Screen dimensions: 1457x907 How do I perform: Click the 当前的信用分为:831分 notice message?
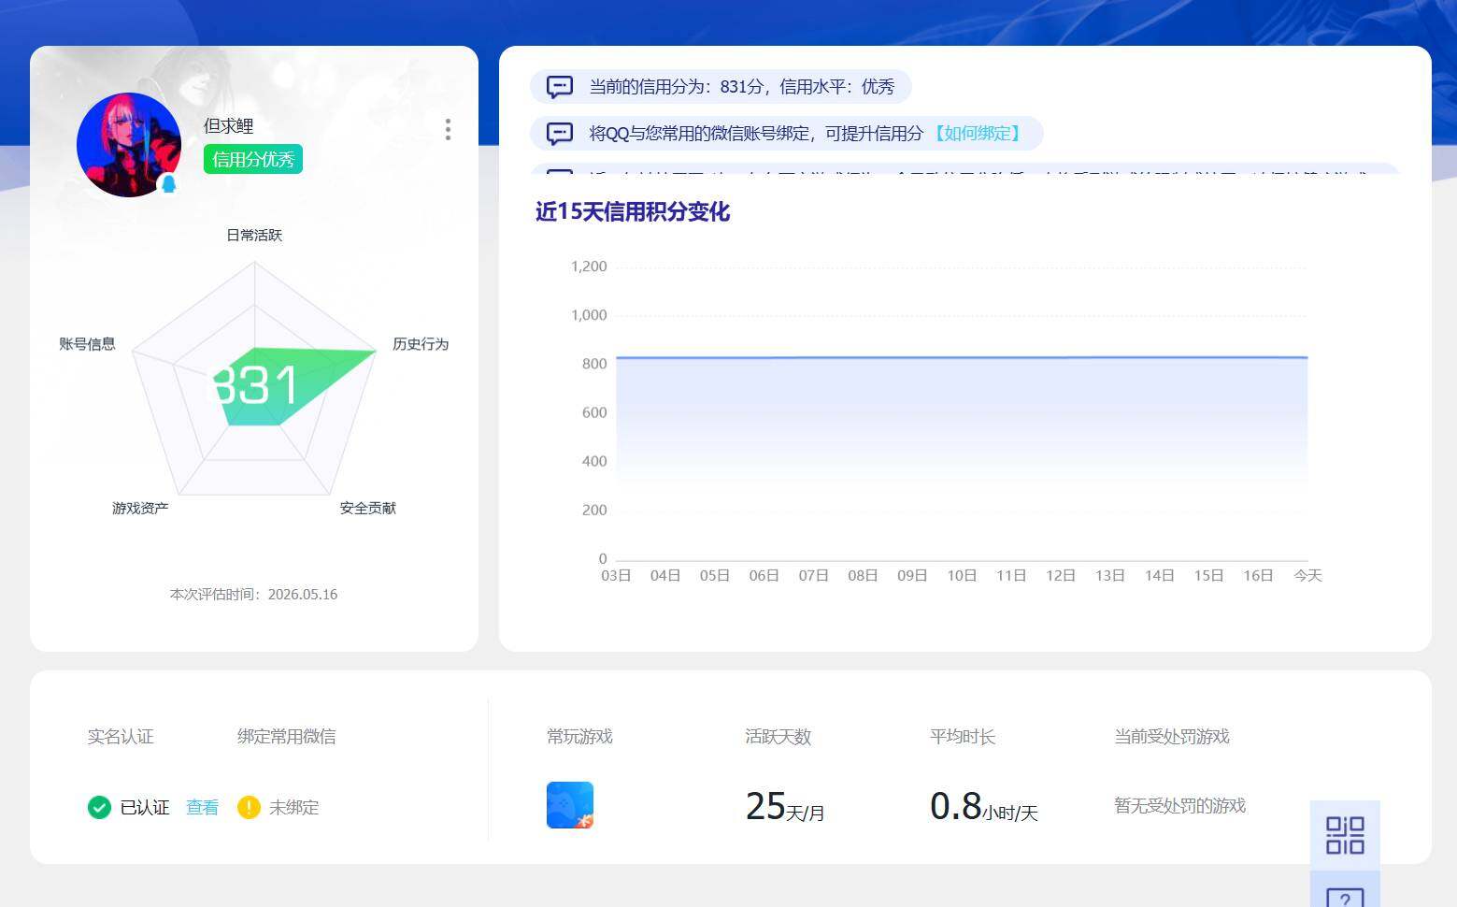pyautogui.click(x=721, y=87)
